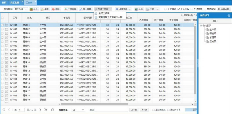Click the 上一条 button
The width and height of the screenshot is (232, 114).
click(134, 110)
